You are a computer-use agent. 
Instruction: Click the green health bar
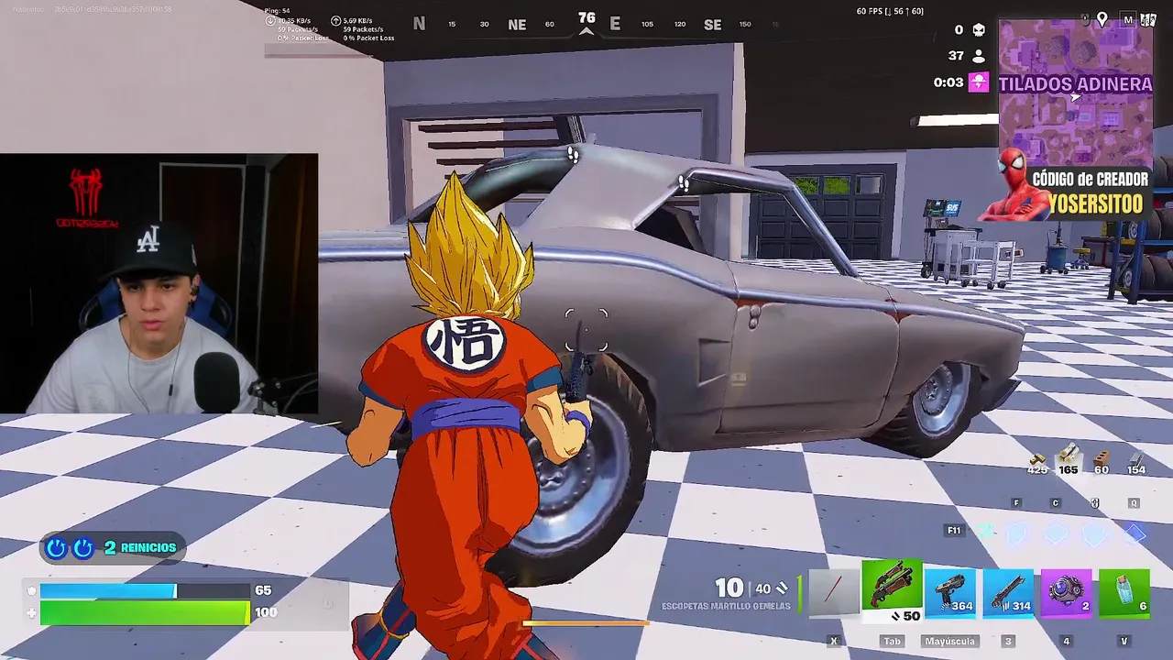coord(144,612)
